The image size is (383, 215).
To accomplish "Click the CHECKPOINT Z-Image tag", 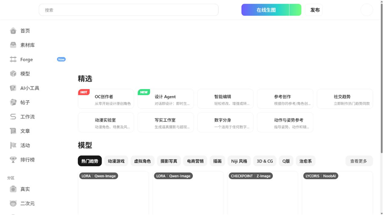I will tap(250, 176).
